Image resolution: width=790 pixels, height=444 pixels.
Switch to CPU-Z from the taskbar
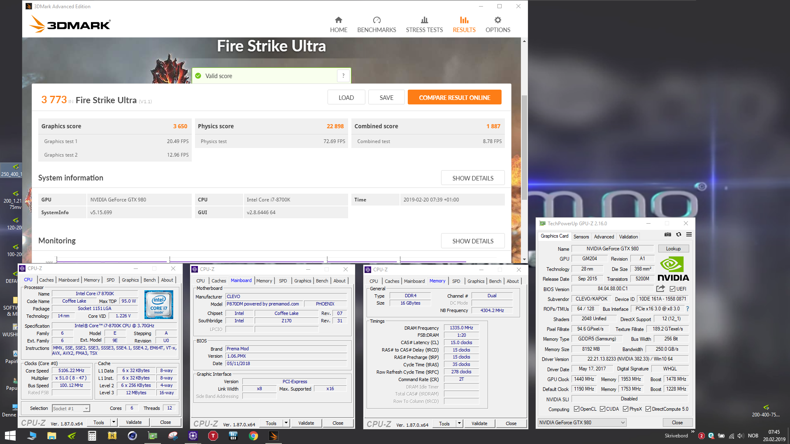click(x=193, y=436)
